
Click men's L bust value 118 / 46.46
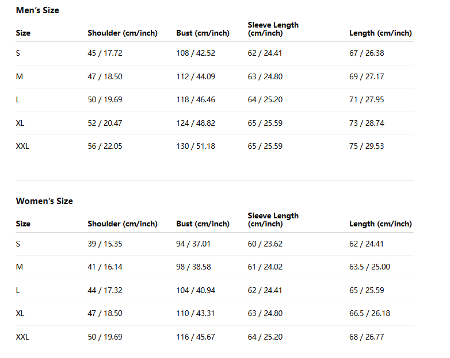click(196, 100)
